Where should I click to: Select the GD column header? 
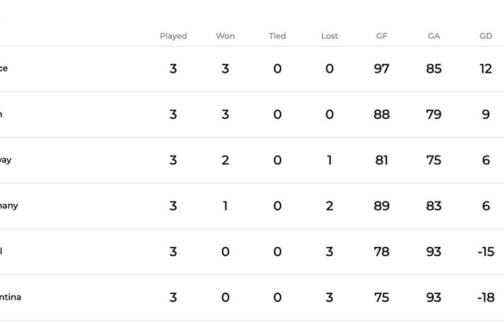486,36
